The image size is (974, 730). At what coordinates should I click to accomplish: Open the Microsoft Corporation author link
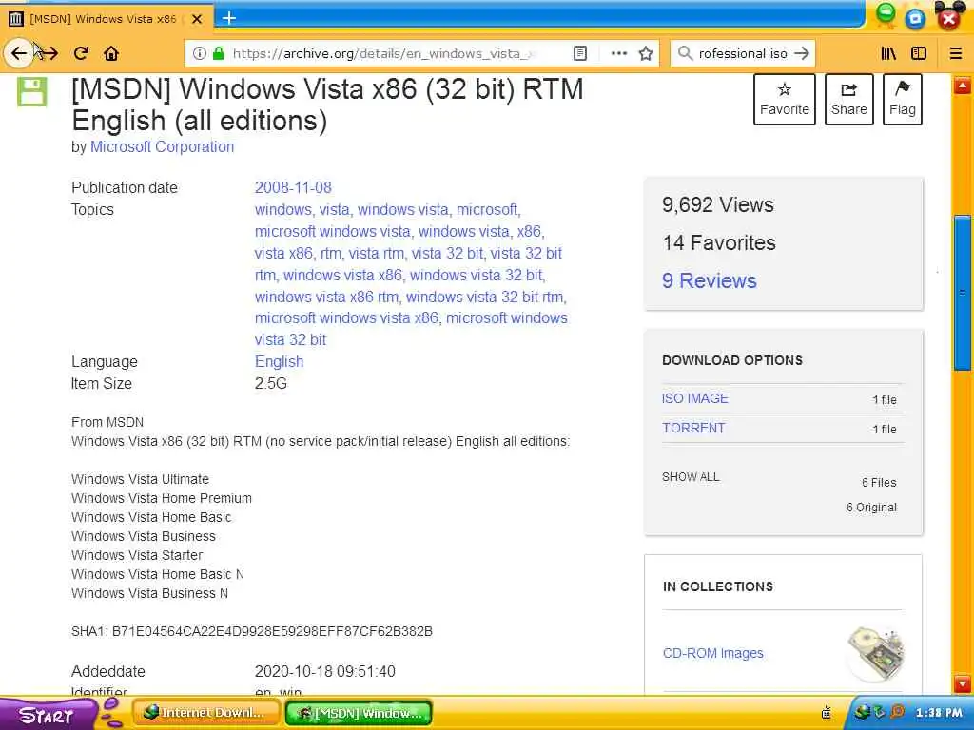coord(162,147)
